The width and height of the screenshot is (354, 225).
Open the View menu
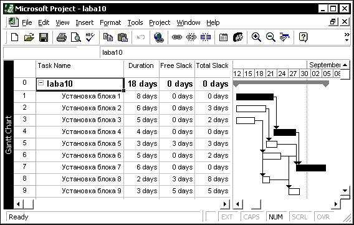(x=62, y=22)
